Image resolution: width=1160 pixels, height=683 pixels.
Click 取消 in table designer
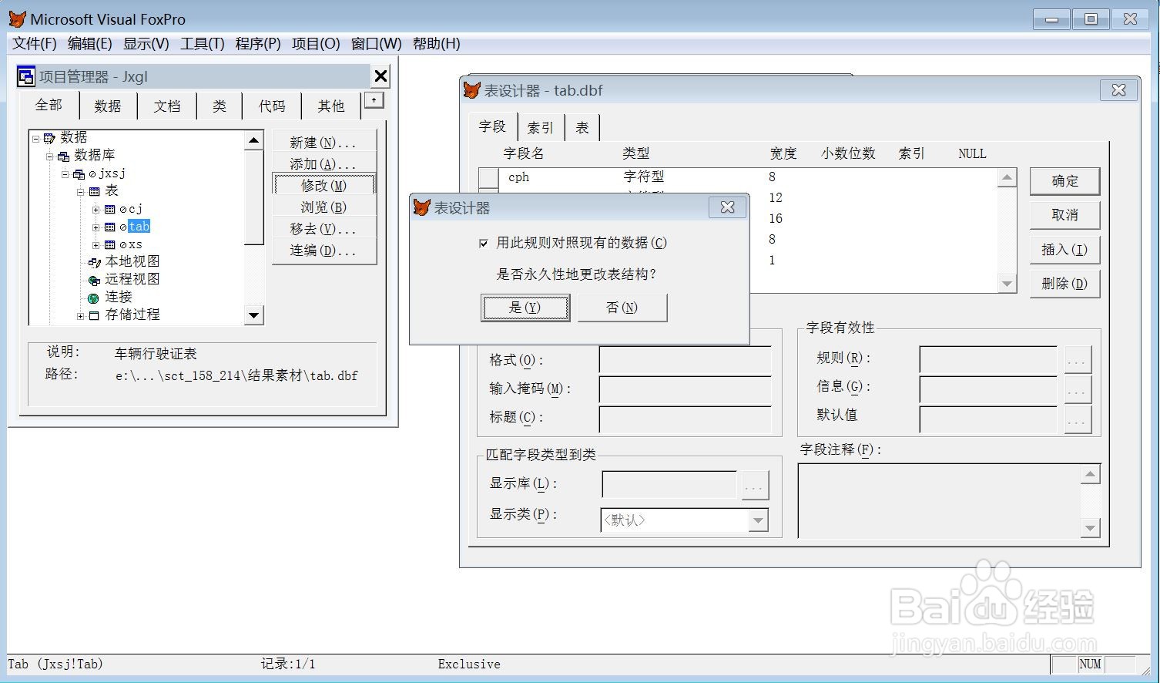click(x=1064, y=215)
